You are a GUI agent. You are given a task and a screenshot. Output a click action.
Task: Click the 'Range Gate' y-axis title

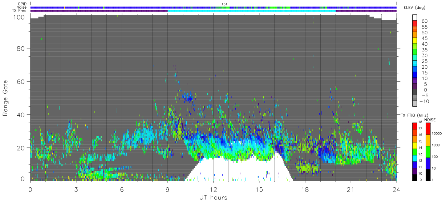coord(5,98)
